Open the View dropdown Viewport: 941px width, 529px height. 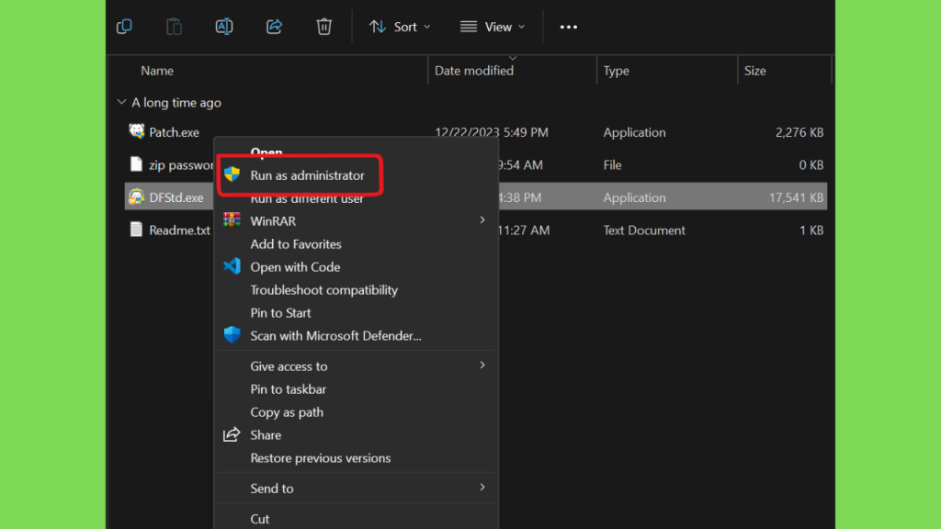(x=493, y=27)
